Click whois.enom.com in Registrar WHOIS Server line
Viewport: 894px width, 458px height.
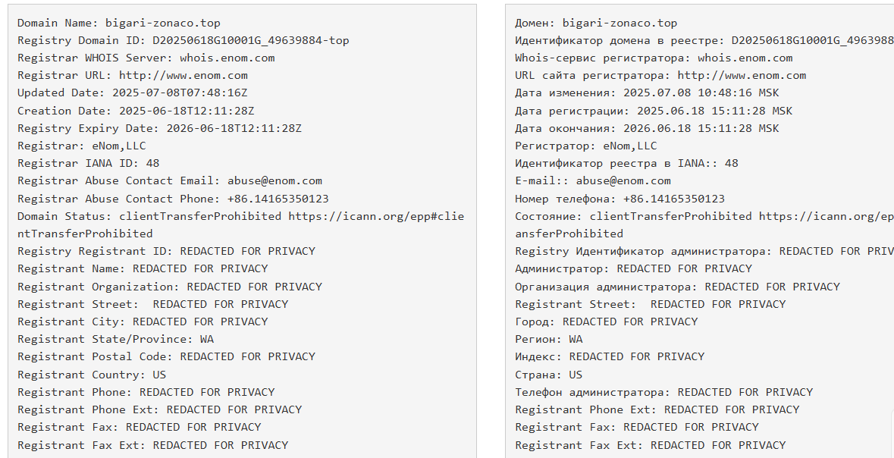coord(227,58)
